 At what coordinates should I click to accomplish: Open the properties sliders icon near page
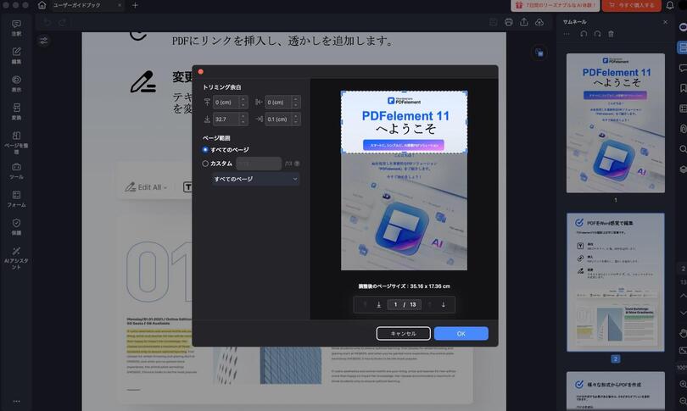(44, 41)
